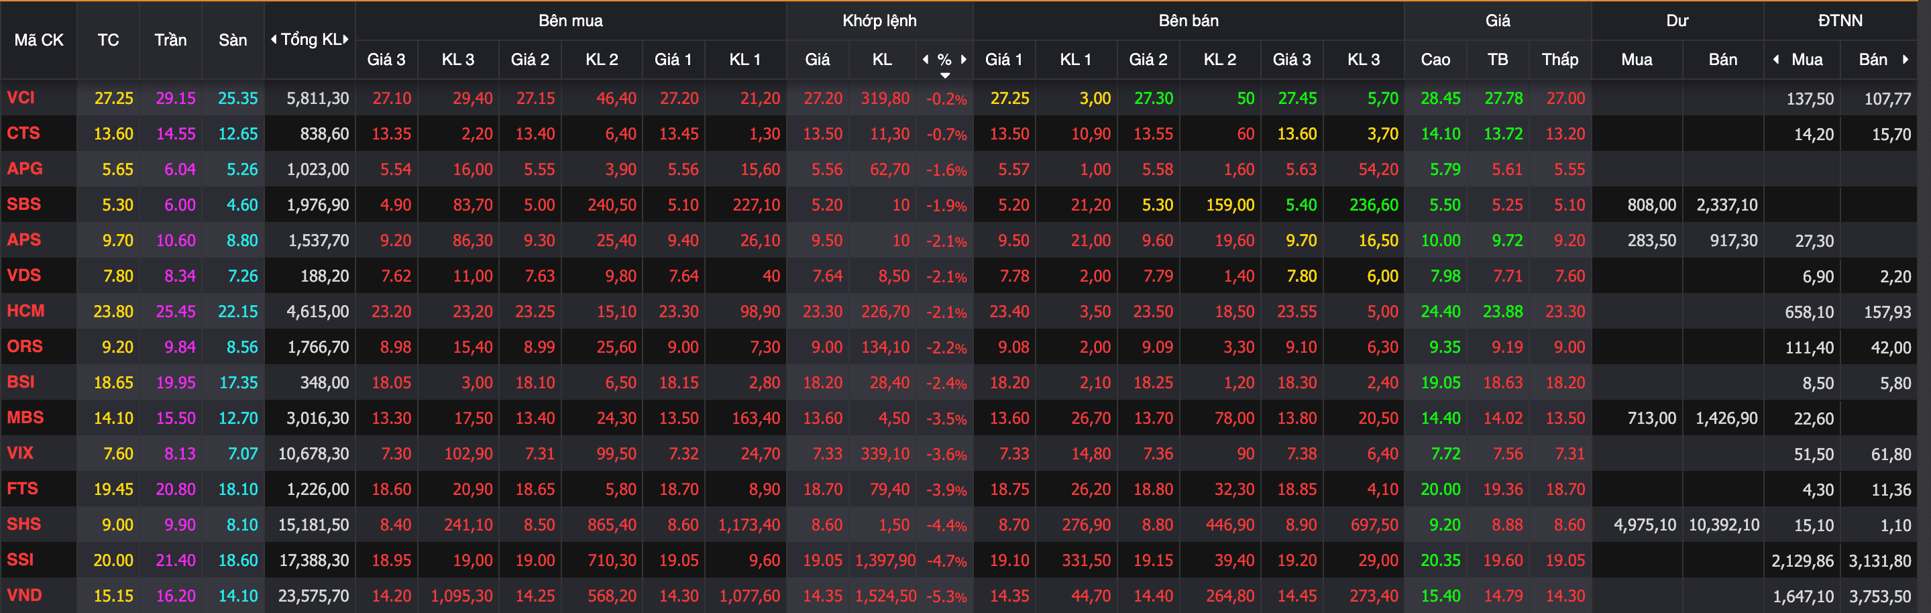Open FTS stock symbol
The width and height of the screenshot is (1931, 613).
click(x=23, y=489)
